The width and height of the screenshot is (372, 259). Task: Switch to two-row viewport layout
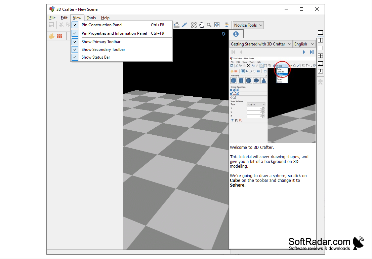[x=320, y=48]
